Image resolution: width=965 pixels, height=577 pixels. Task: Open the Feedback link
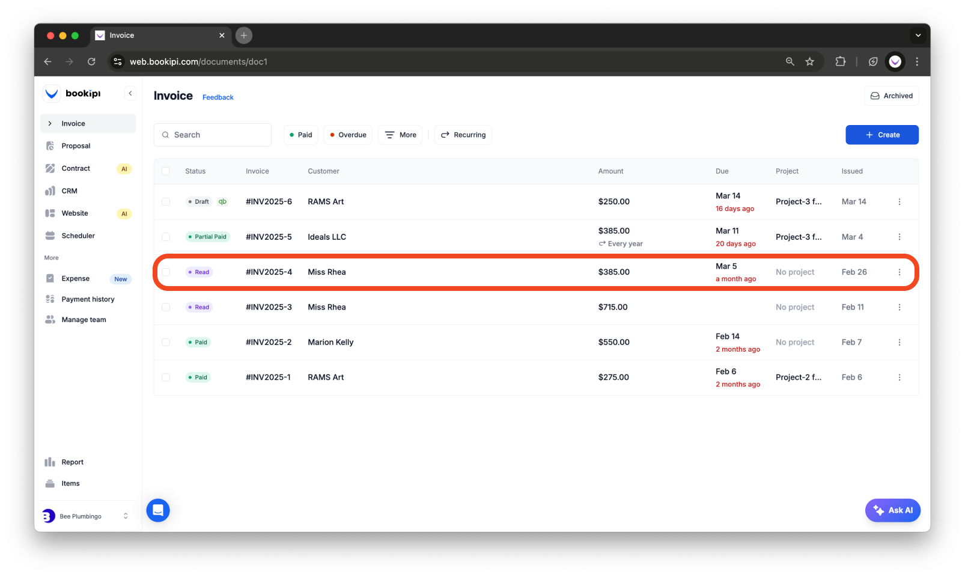tap(218, 97)
